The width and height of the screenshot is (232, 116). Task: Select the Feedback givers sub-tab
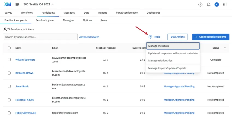pos(45,20)
